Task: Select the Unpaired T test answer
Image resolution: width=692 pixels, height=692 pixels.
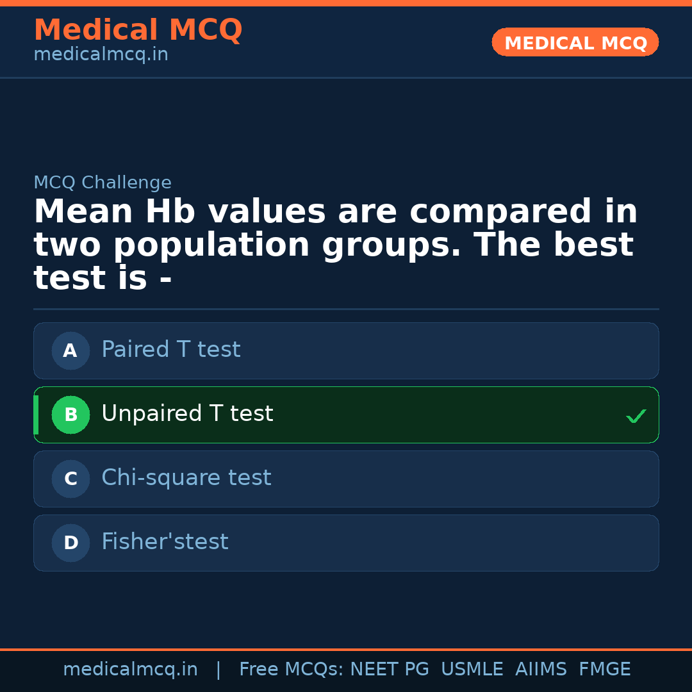Action: [187, 414]
